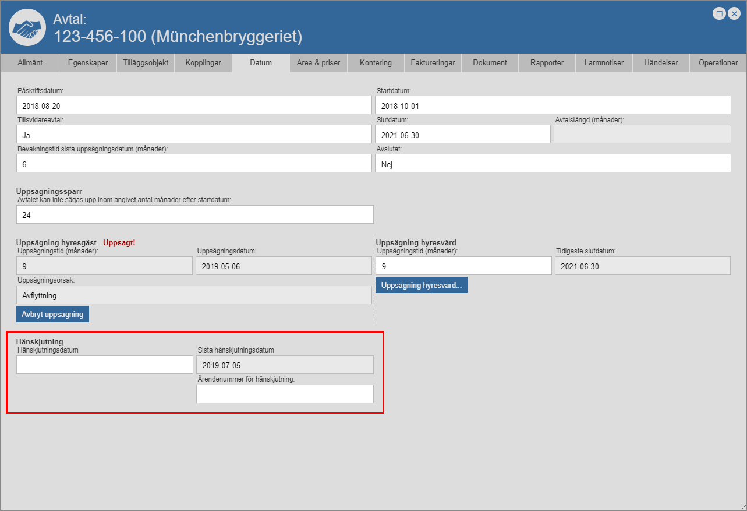Open the Avslutat field showing Nej

[x=553, y=164]
